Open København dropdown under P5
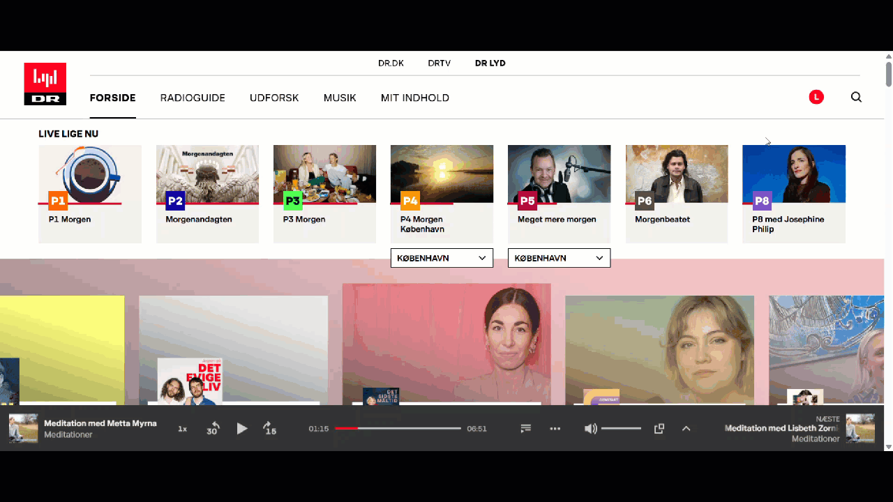Image resolution: width=893 pixels, height=502 pixels. coord(559,258)
